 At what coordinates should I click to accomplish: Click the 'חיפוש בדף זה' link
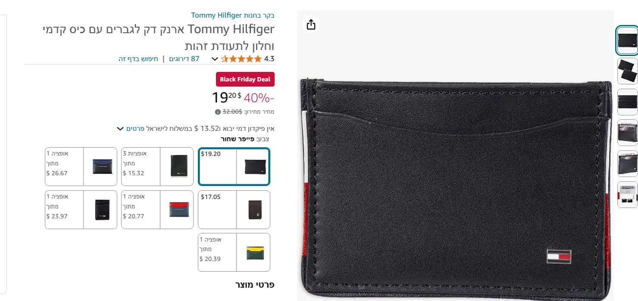(x=138, y=59)
